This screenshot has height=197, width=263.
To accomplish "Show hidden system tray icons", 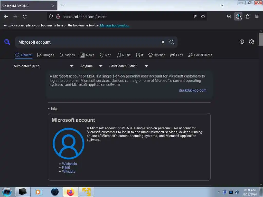I will click(x=218, y=192).
